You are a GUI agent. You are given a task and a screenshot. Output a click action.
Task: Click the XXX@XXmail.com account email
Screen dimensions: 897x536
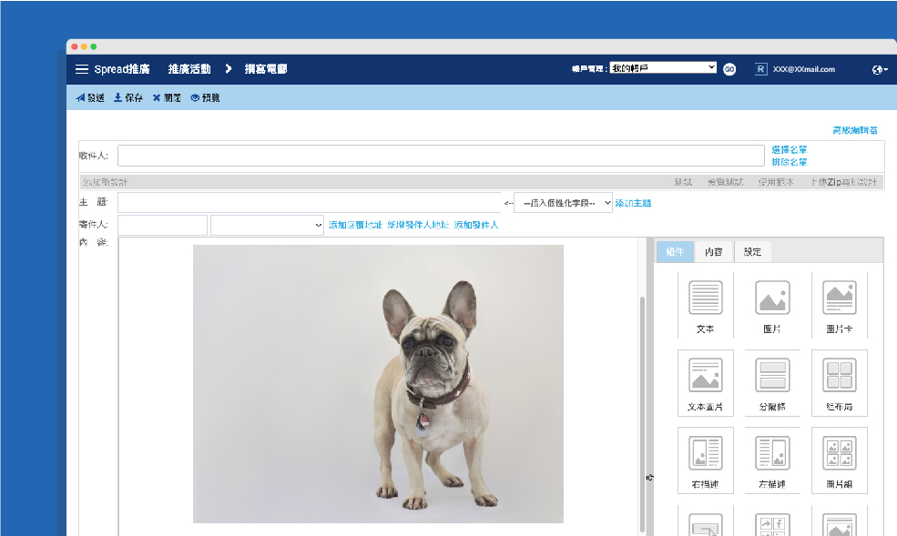click(804, 69)
